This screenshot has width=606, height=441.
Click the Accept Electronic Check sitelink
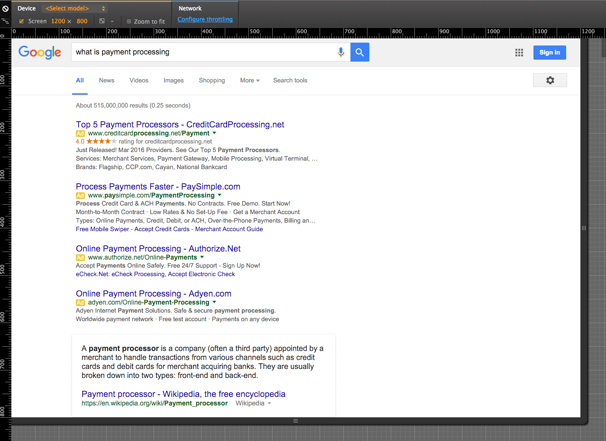tap(202, 274)
